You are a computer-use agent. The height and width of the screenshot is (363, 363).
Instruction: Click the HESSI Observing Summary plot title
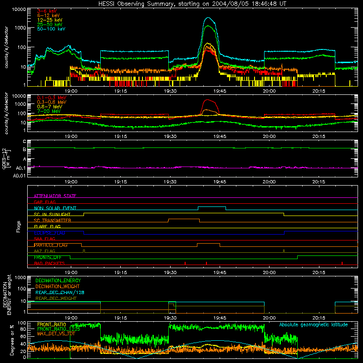(192, 4)
